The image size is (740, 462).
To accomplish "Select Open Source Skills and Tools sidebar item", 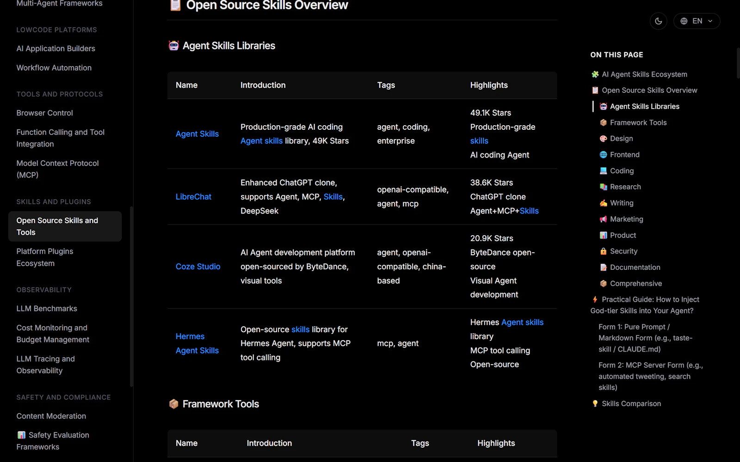I will pyautogui.click(x=65, y=226).
